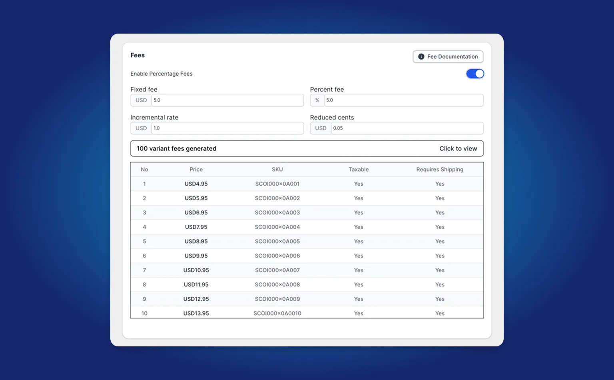Viewport: 614px width, 380px height.
Task: Click the No column header
Action: pos(144,170)
